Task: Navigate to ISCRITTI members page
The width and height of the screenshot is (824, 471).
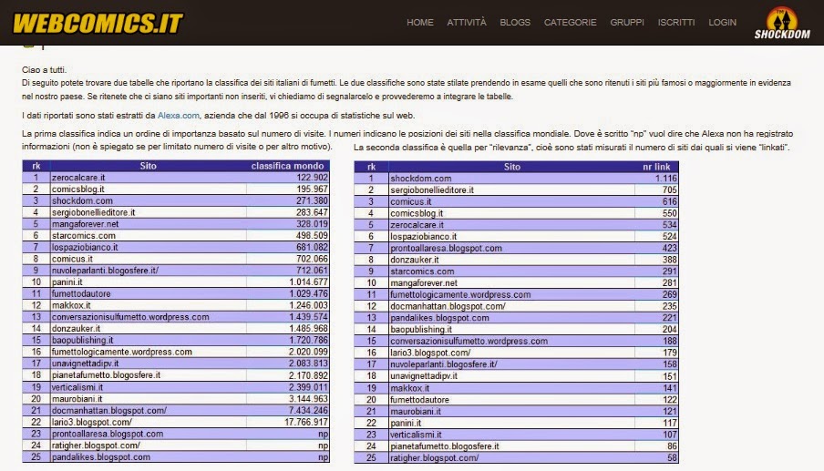Action: coord(675,23)
